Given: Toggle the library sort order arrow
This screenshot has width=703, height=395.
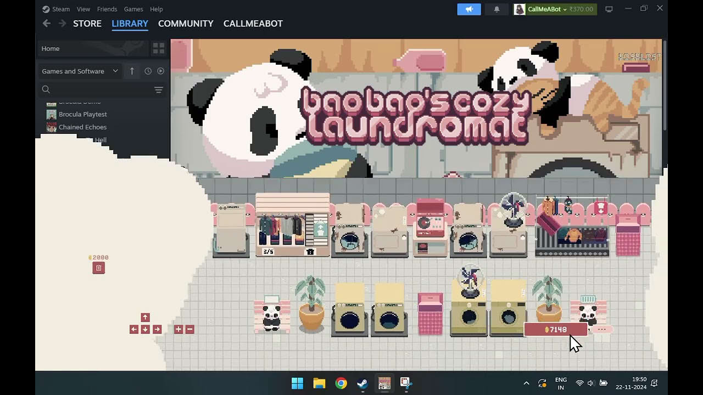Looking at the screenshot, I should [x=132, y=71].
